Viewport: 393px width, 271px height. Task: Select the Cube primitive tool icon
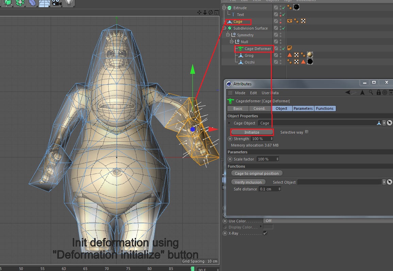tap(8, 3)
